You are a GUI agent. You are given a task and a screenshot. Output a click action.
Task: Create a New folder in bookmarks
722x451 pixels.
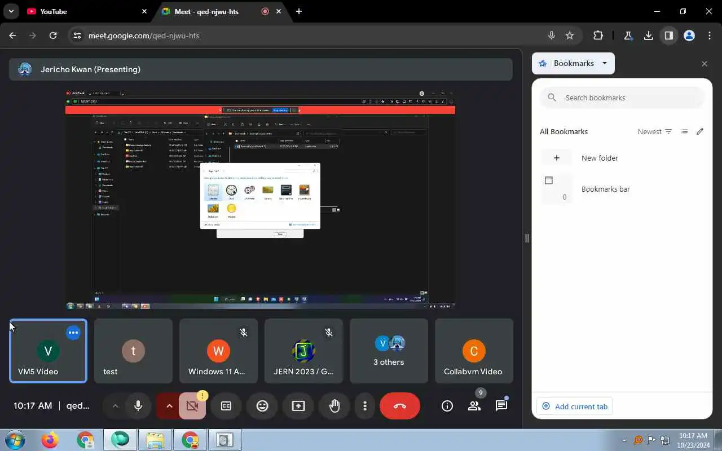point(622,158)
